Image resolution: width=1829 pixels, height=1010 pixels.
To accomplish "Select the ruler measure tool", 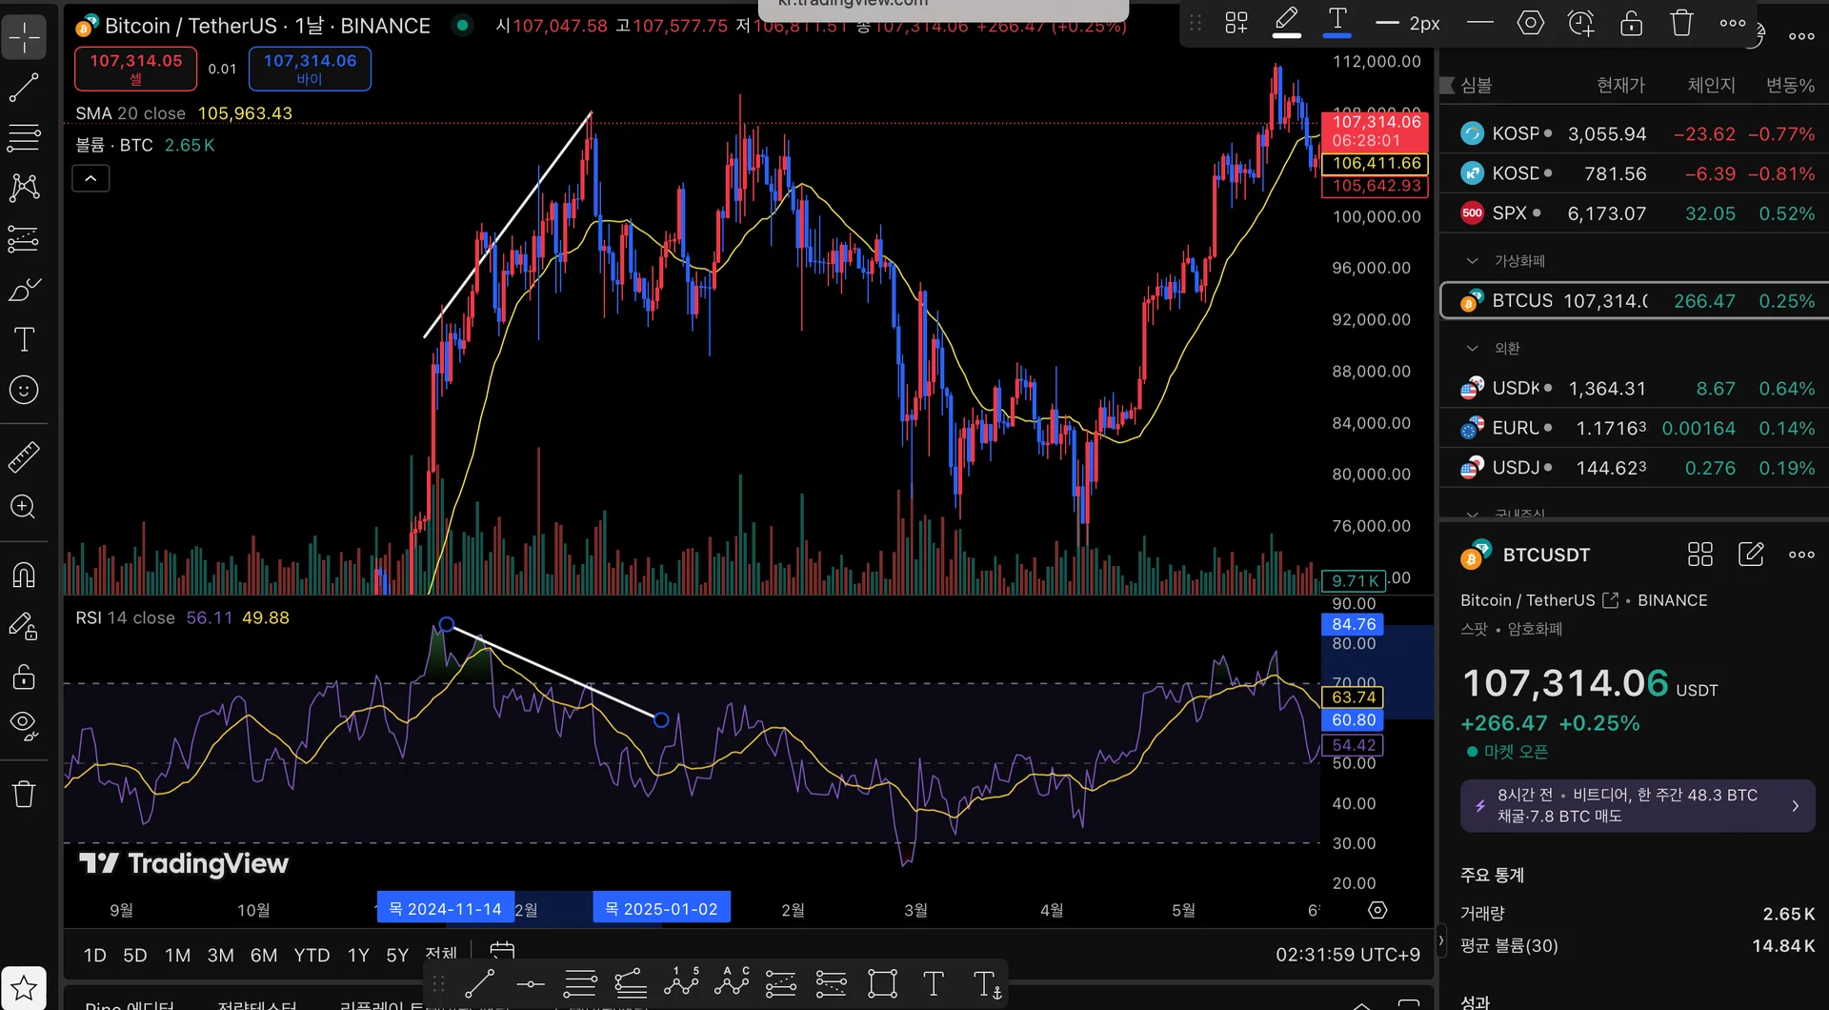I will pos(24,457).
